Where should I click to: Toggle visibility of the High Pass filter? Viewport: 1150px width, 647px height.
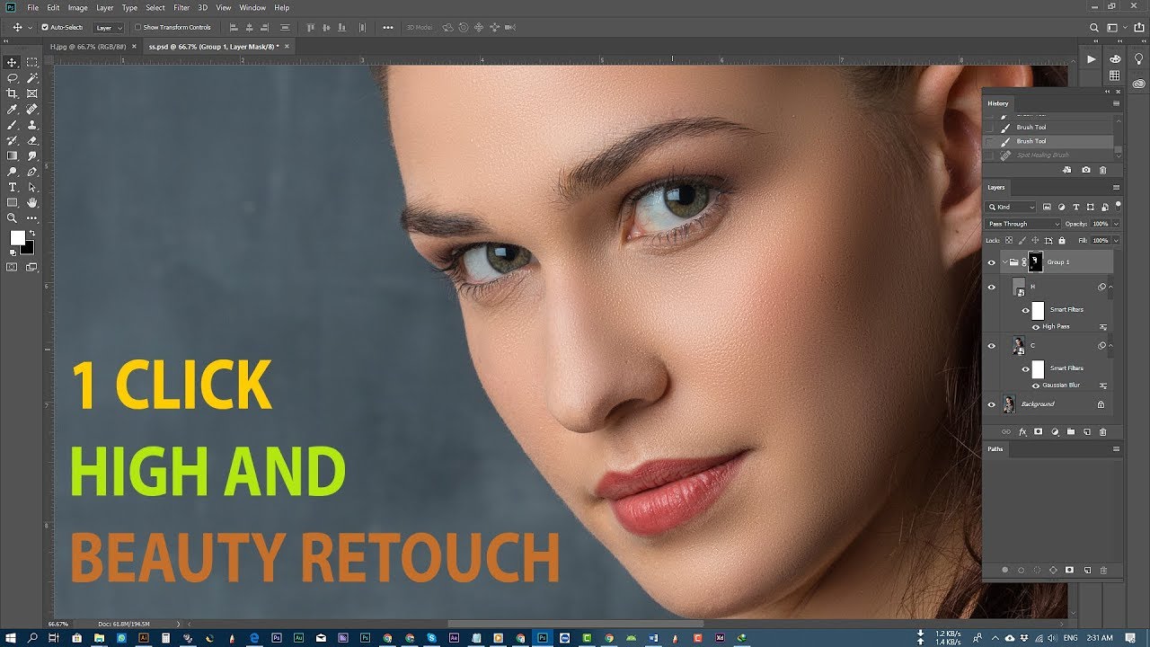[x=1036, y=326]
